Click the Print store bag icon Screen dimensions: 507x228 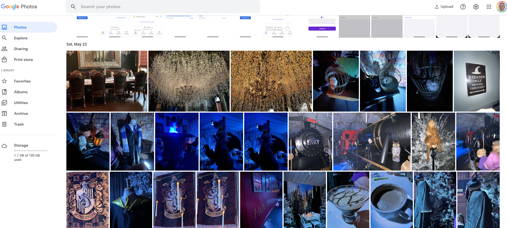click(4, 59)
